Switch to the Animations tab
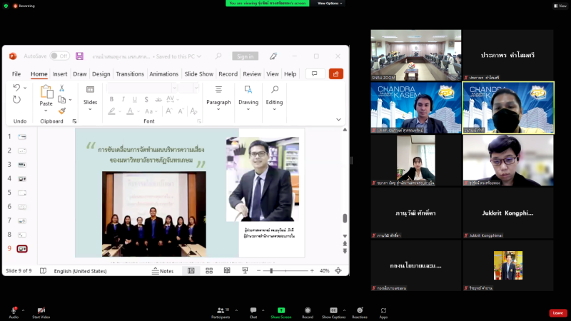This screenshot has width=571, height=321. pos(163,73)
